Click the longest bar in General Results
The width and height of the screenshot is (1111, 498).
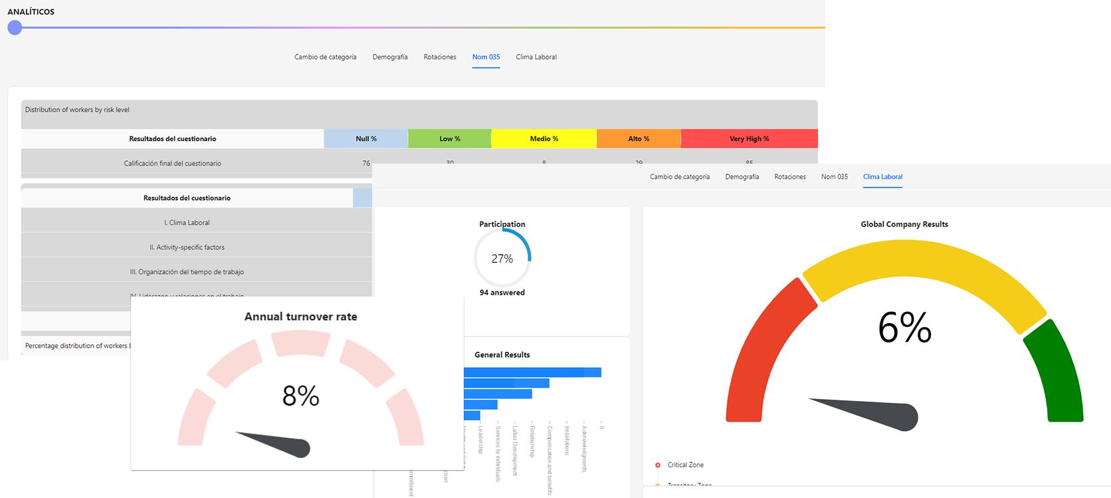pyautogui.click(x=532, y=372)
